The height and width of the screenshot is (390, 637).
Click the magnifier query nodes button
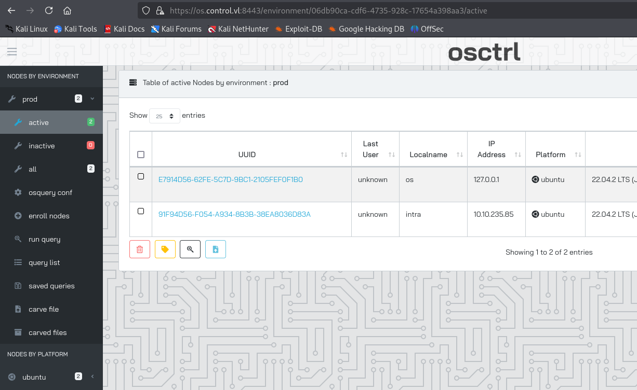[190, 249]
